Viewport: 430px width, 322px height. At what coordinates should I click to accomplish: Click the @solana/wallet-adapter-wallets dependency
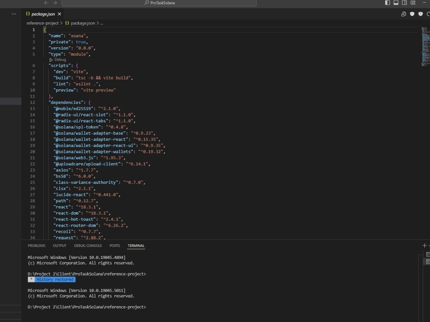click(x=109, y=152)
